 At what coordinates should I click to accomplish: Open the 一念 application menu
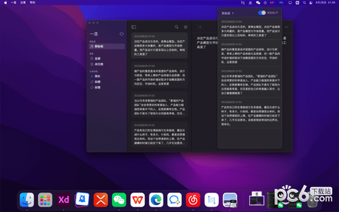click(x=14, y=3)
